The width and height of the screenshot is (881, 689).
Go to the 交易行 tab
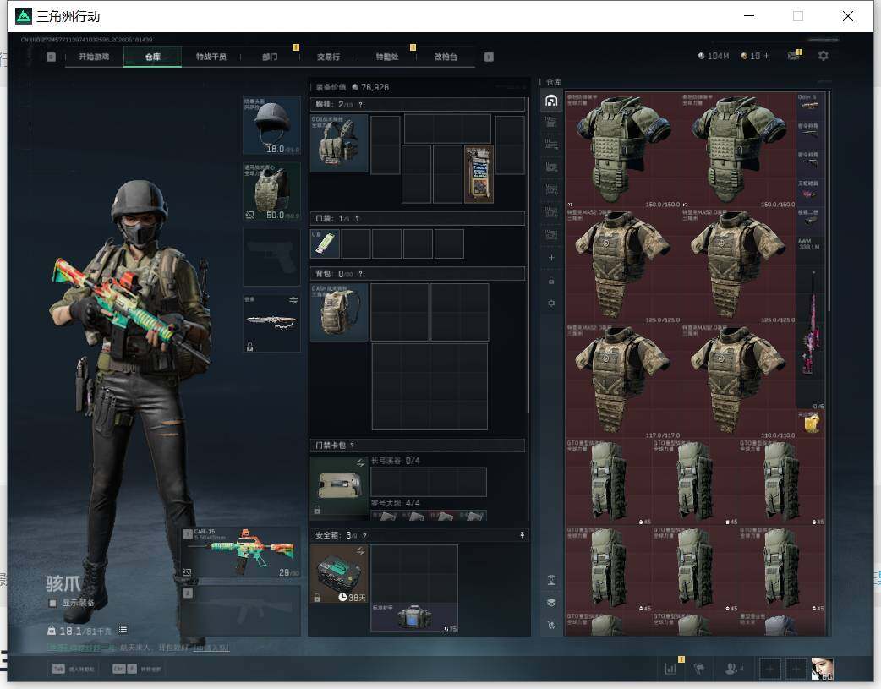(x=329, y=57)
